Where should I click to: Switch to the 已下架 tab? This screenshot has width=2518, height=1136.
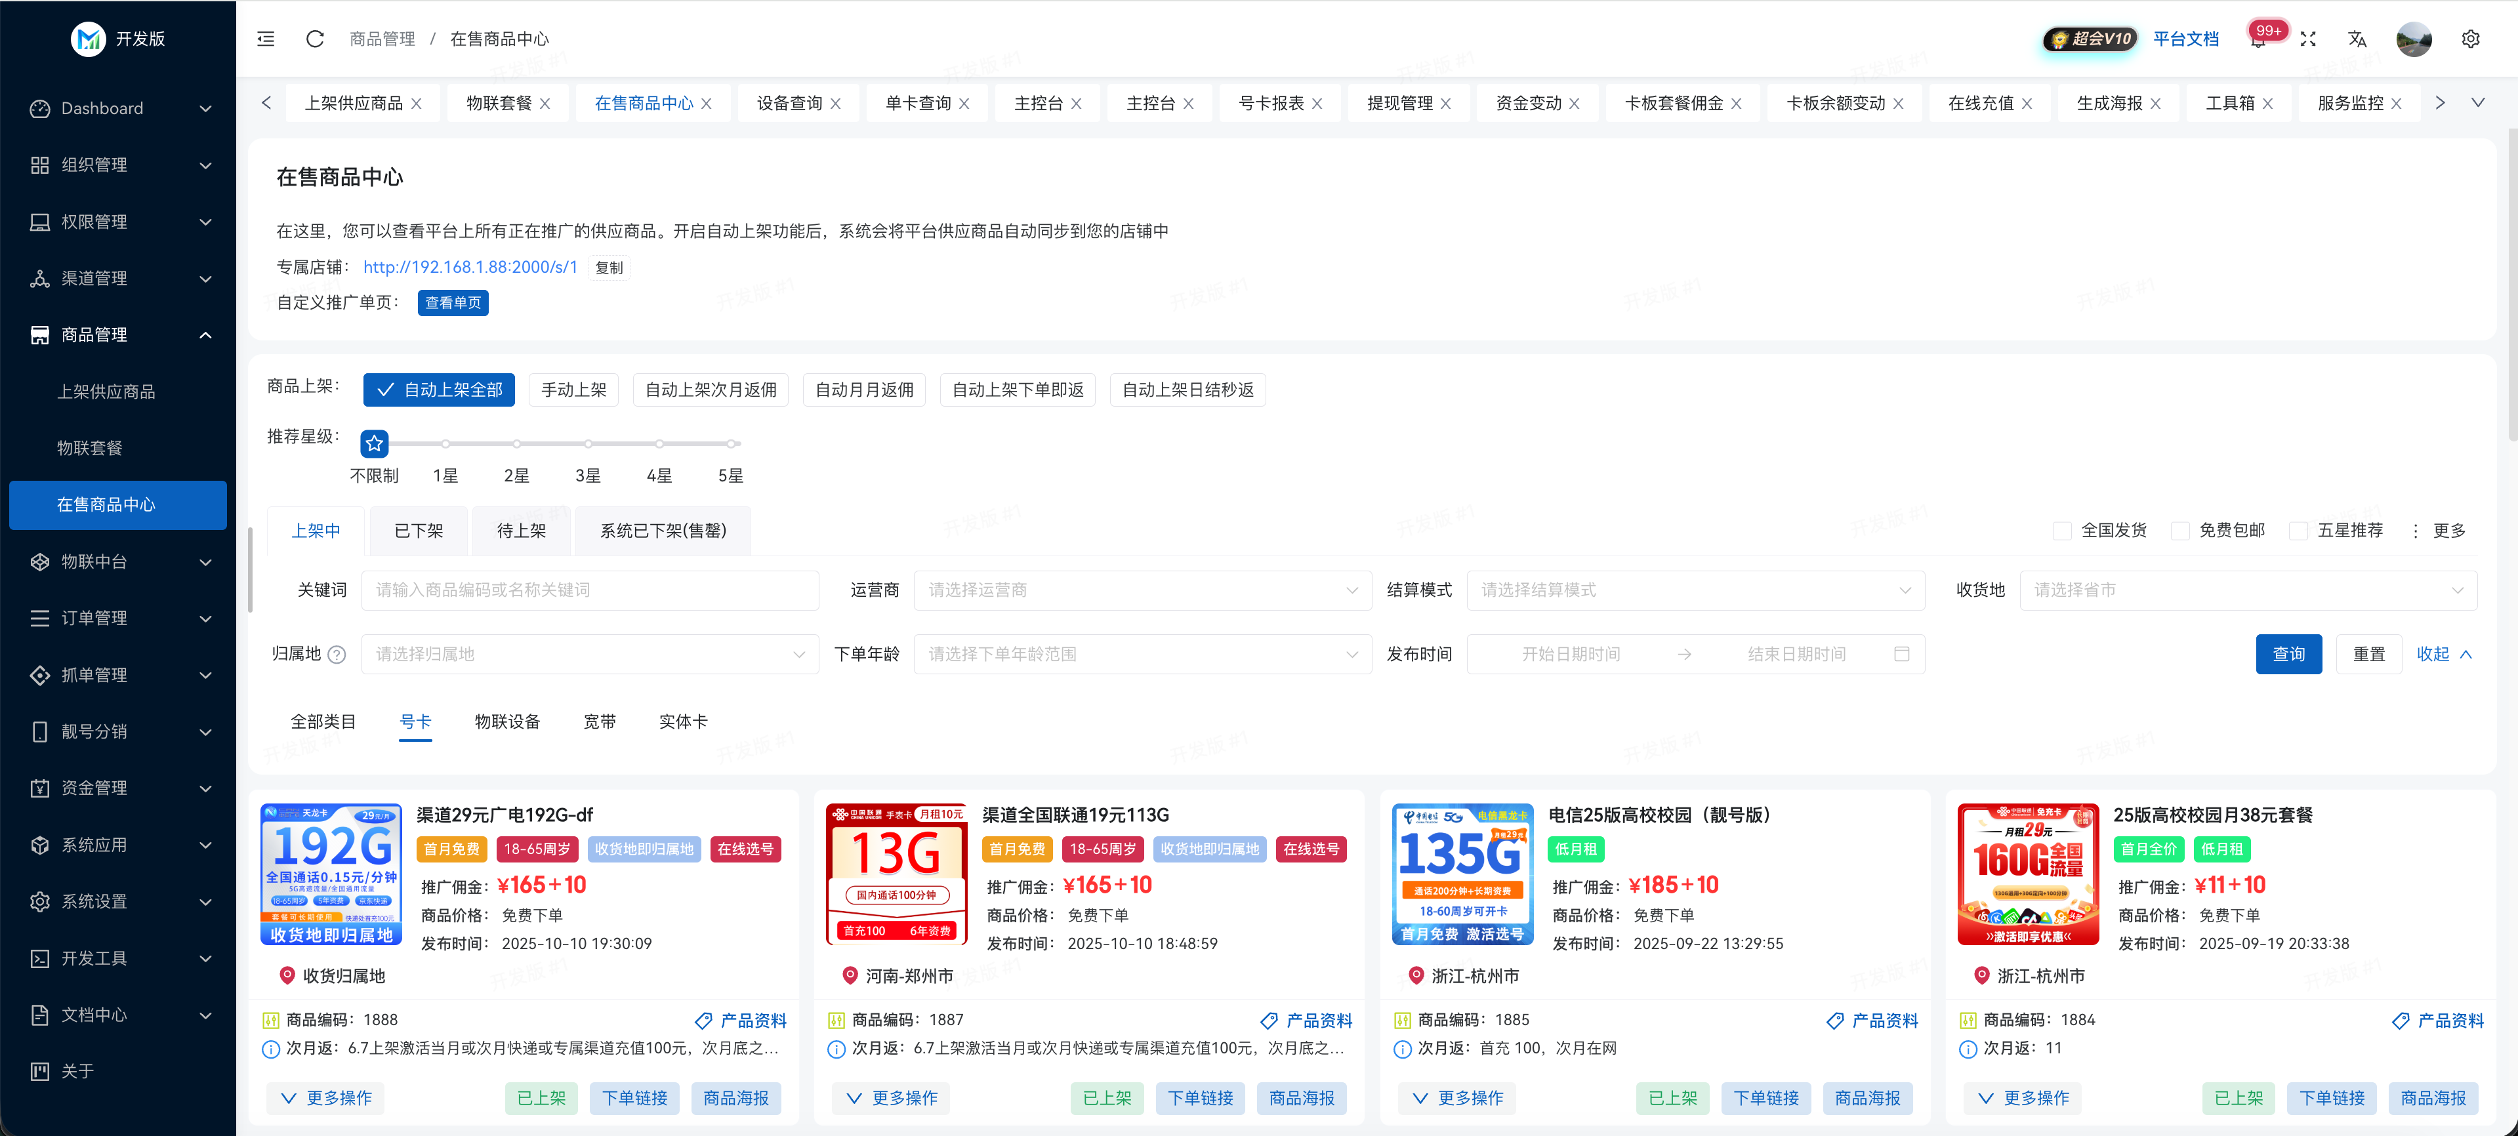[x=419, y=531]
